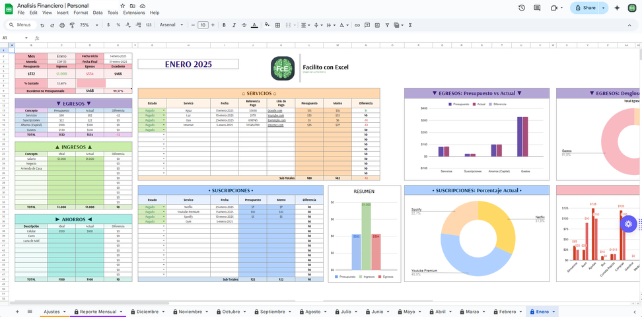Click the Insert link icon
642x317 pixels.
pyautogui.click(x=357, y=25)
